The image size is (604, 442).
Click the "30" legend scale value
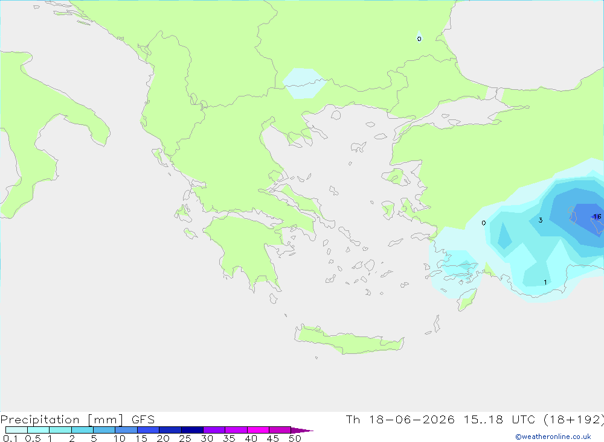click(207, 438)
